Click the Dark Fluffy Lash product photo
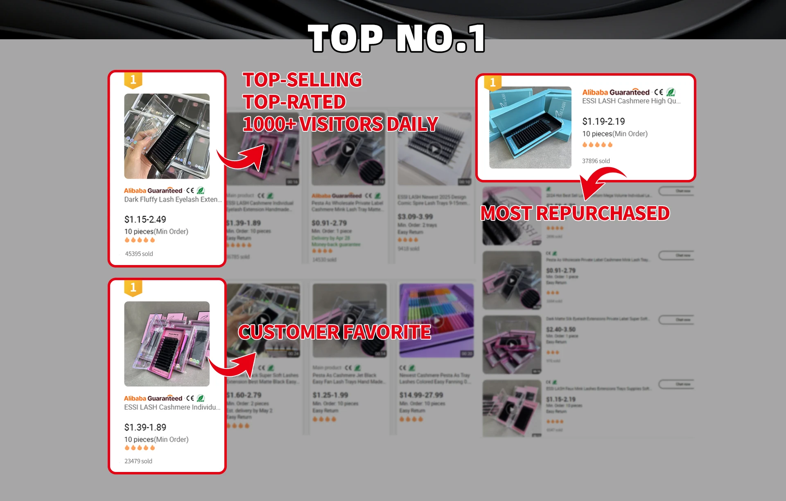 (167, 136)
